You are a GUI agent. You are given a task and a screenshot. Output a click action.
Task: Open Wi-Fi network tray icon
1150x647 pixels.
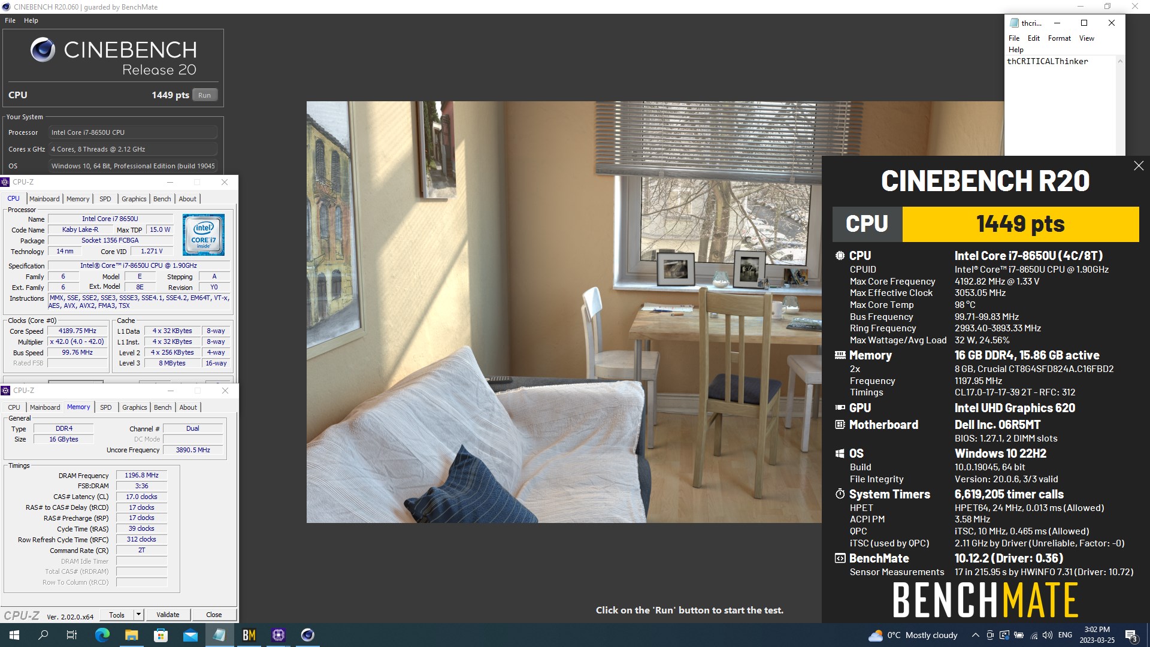[x=1033, y=635]
